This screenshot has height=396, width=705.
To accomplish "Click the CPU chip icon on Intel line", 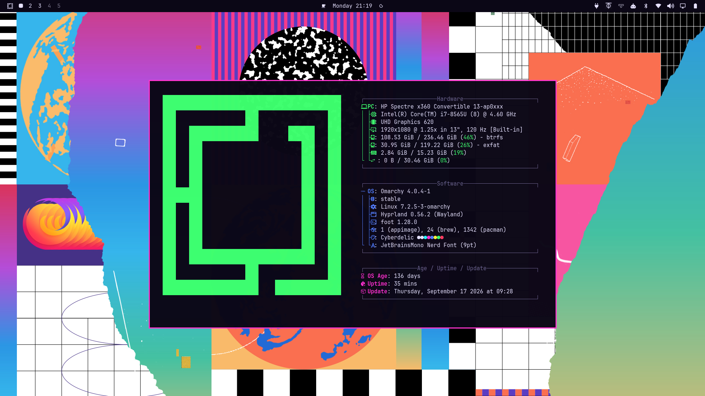I will click(x=373, y=114).
